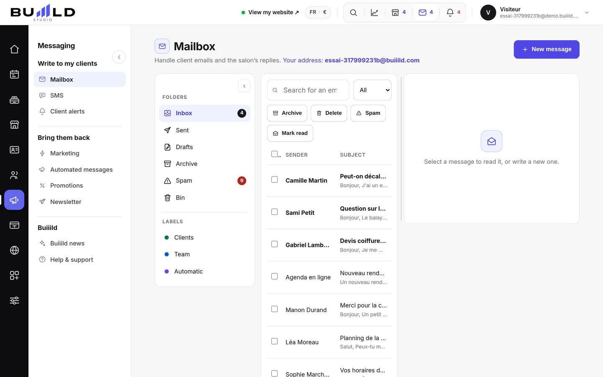Filter by the green Clients label
603x377 pixels.
[205, 238]
